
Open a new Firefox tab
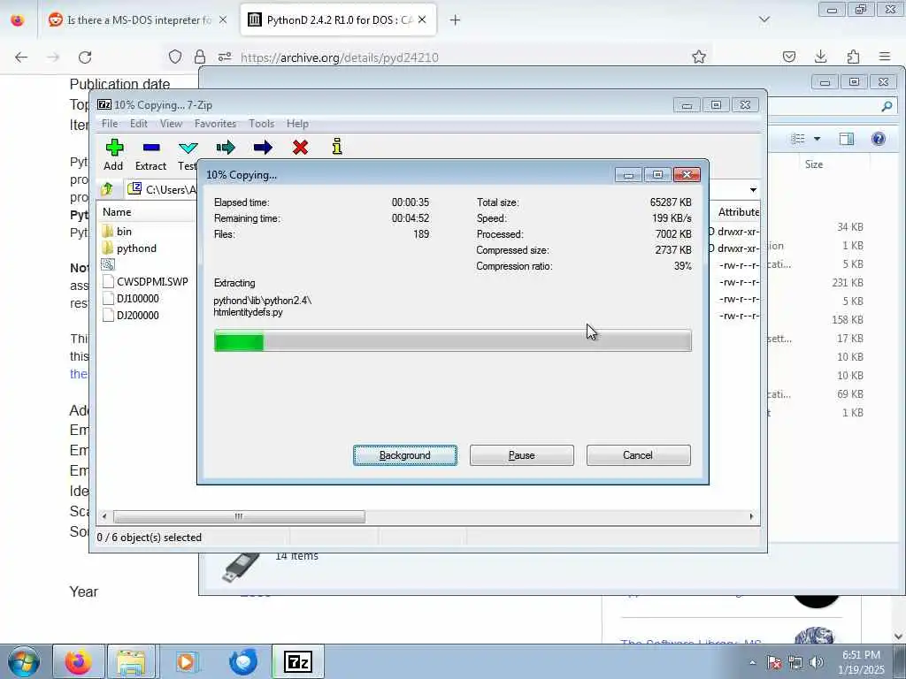pyautogui.click(x=456, y=20)
